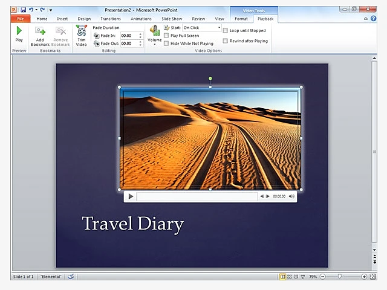Open the Customize Quick Access Toolbar arrow
The width and height of the screenshot is (387, 290).
[x=51, y=10]
